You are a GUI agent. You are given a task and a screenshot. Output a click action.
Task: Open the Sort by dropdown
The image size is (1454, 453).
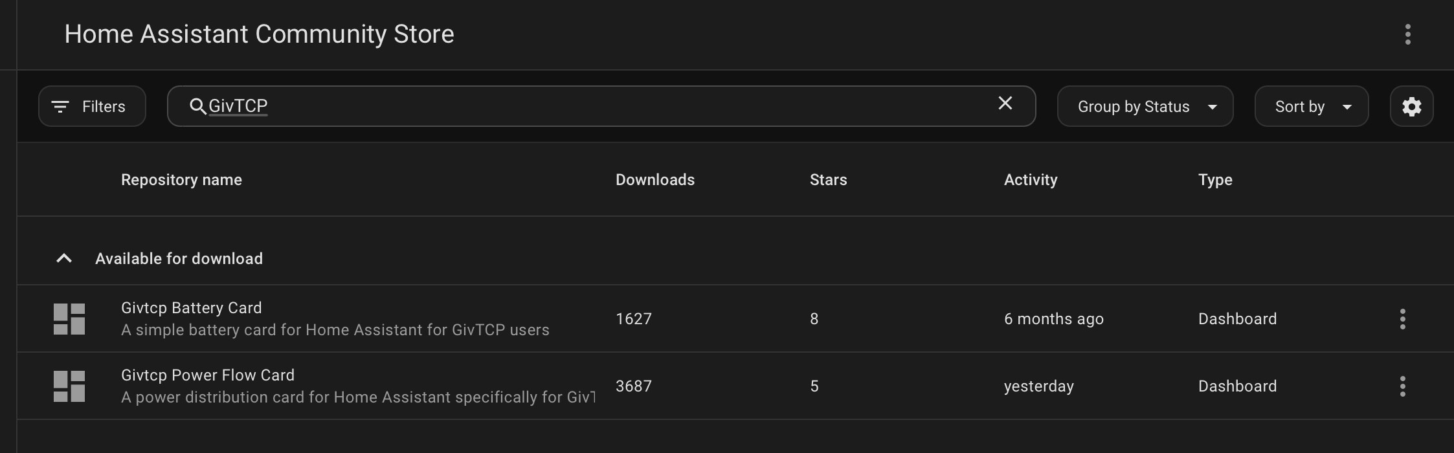(x=1311, y=106)
